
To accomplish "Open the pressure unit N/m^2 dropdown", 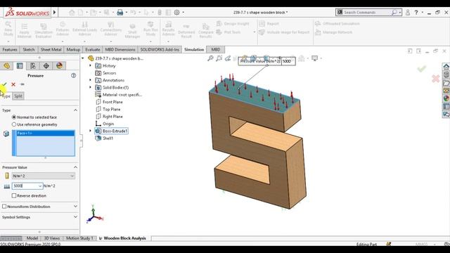I will click(x=44, y=176).
